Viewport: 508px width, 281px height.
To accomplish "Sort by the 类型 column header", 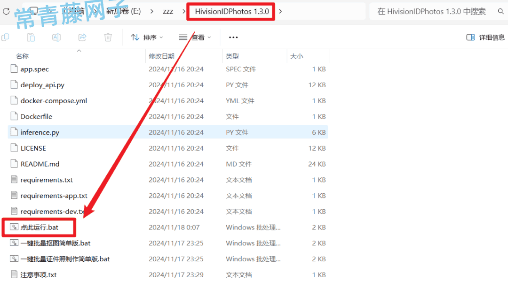I will click(232, 56).
